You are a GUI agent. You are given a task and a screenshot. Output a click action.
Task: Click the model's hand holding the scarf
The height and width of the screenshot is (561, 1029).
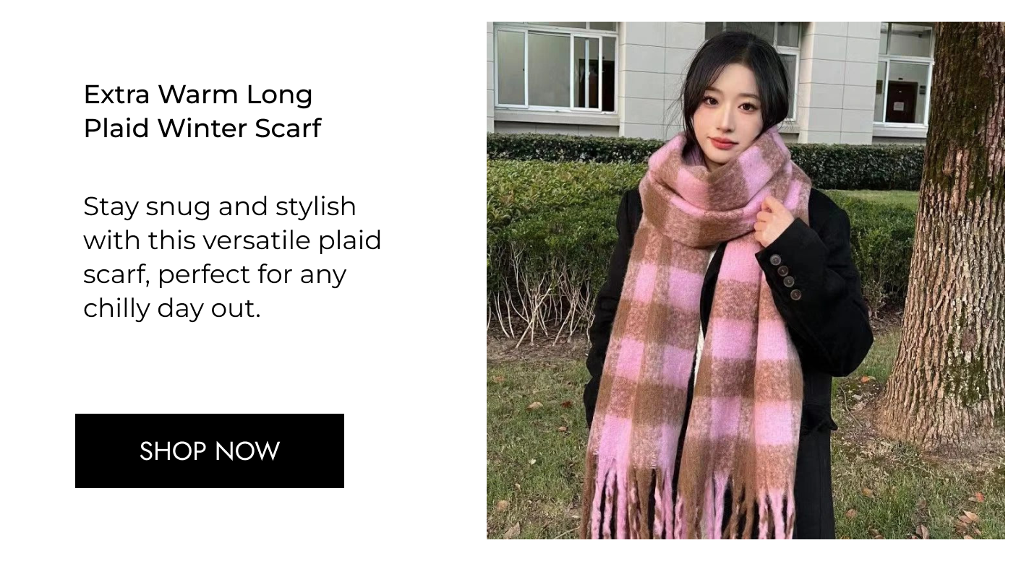tap(774, 220)
